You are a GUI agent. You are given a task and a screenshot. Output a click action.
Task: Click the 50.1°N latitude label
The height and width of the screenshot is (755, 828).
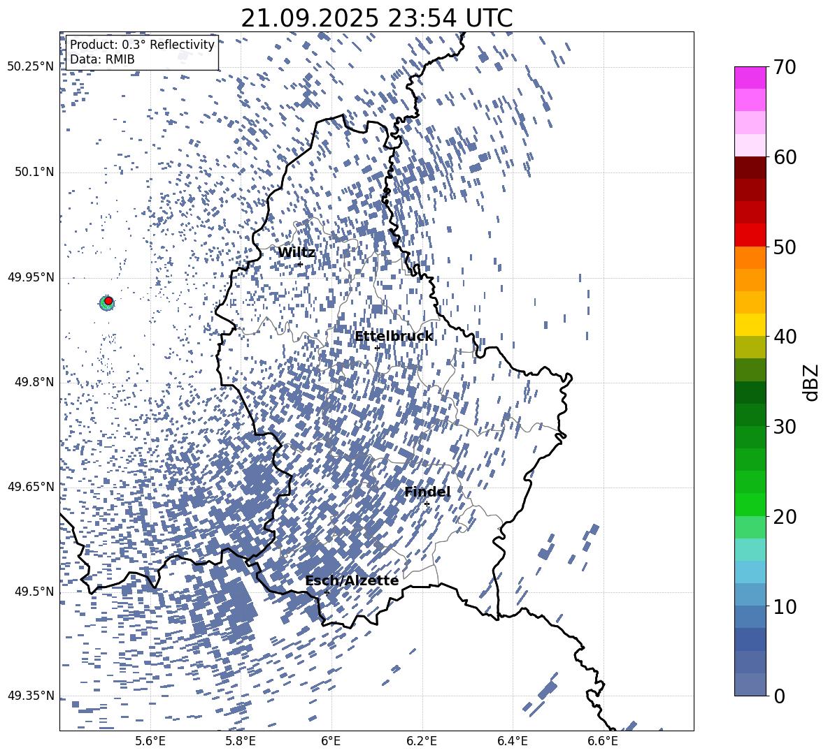click(34, 173)
